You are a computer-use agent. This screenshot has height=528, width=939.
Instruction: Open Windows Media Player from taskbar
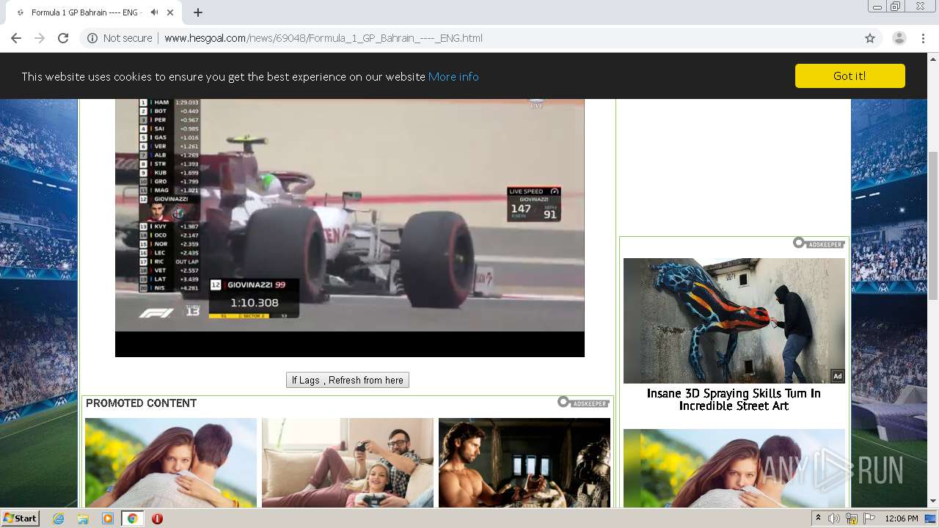[108, 518]
